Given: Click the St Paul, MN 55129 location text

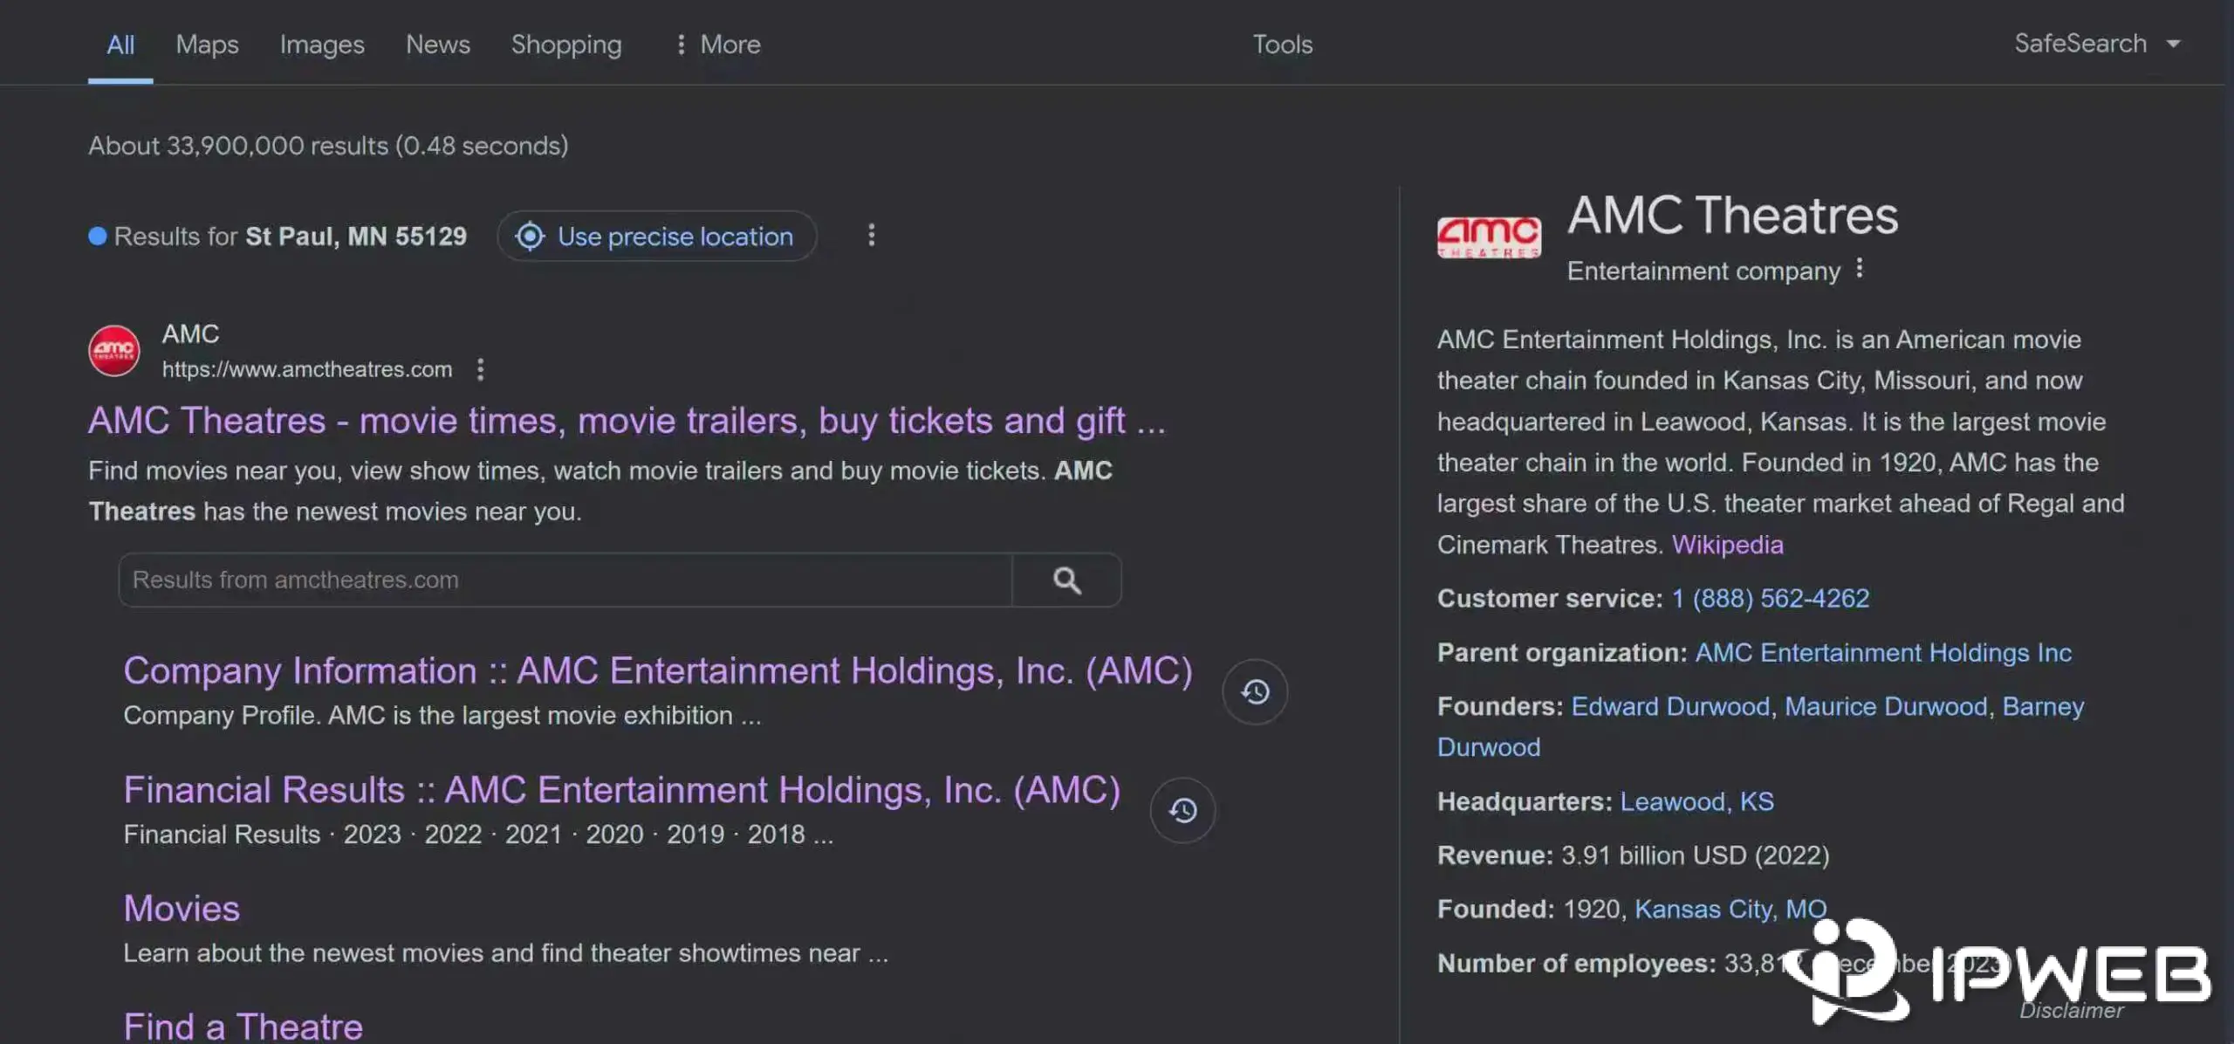Looking at the screenshot, I should (356, 237).
